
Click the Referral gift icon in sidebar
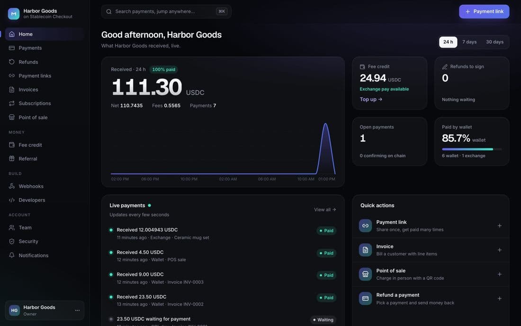pyautogui.click(x=12, y=159)
